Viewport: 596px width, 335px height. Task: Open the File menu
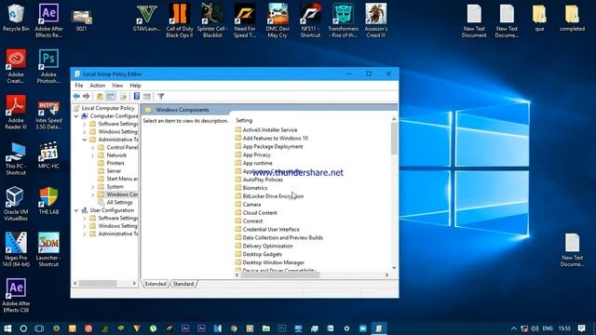click(78, 86)
